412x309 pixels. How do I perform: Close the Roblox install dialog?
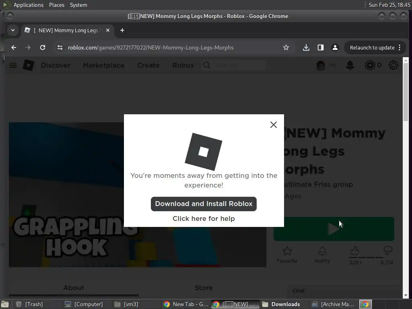click(274, 125)
